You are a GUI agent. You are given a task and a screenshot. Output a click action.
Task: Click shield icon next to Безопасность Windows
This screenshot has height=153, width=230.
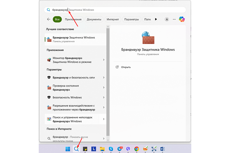pos(49,97)
